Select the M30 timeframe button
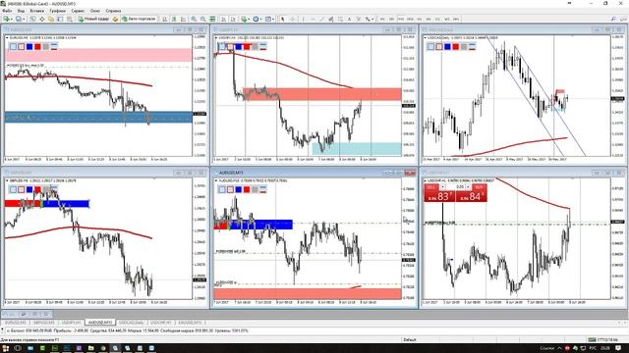Screen dimensions: 629x353 pos(410,19)
